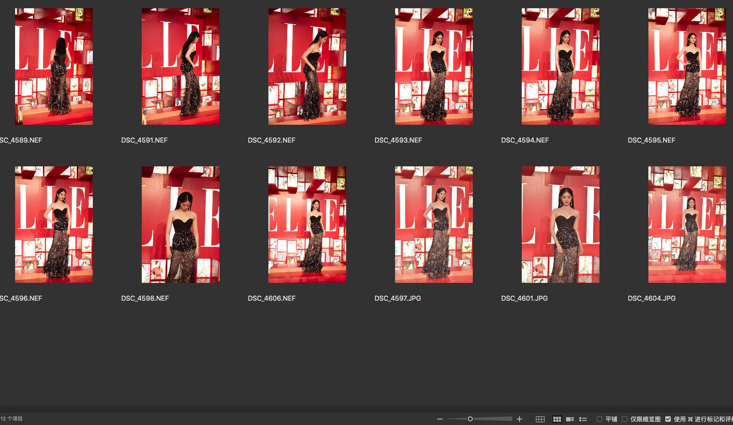
Task: Enable the 仅限缩览图 thumbnails-only checkbox
Action: click(625, 419)
